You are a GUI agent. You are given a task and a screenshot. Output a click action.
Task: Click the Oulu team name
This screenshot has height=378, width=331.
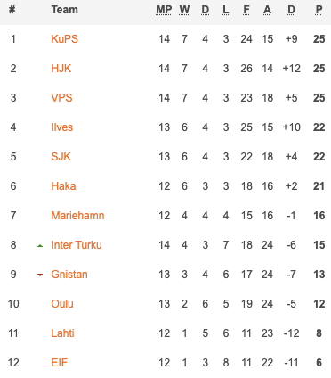coord(62,304)
